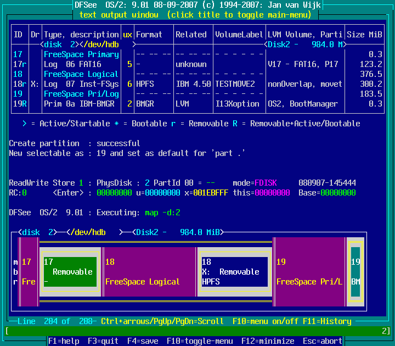Click Esc=abort in the bottom bar

(323, 341)
